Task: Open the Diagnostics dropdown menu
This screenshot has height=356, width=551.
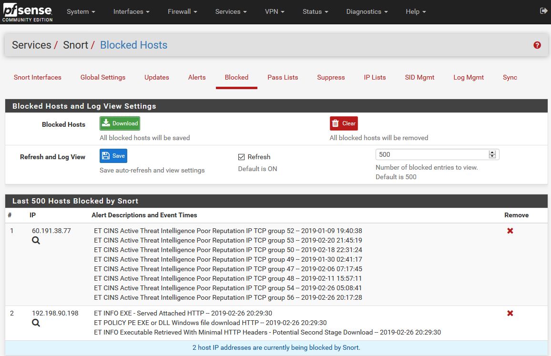Action: 367,11
